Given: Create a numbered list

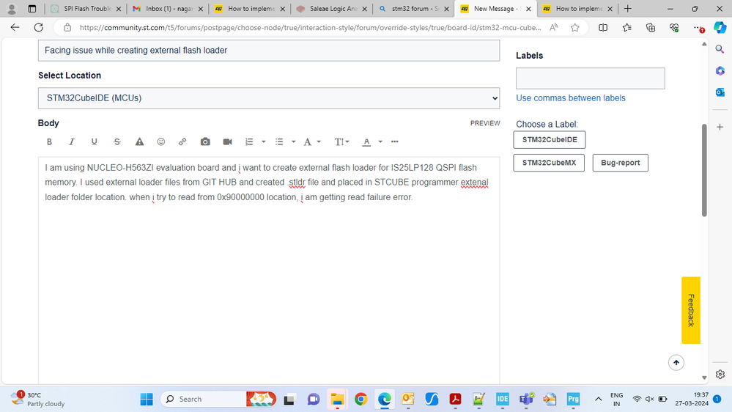Looking at the screenshot, I should click(249, 141).
